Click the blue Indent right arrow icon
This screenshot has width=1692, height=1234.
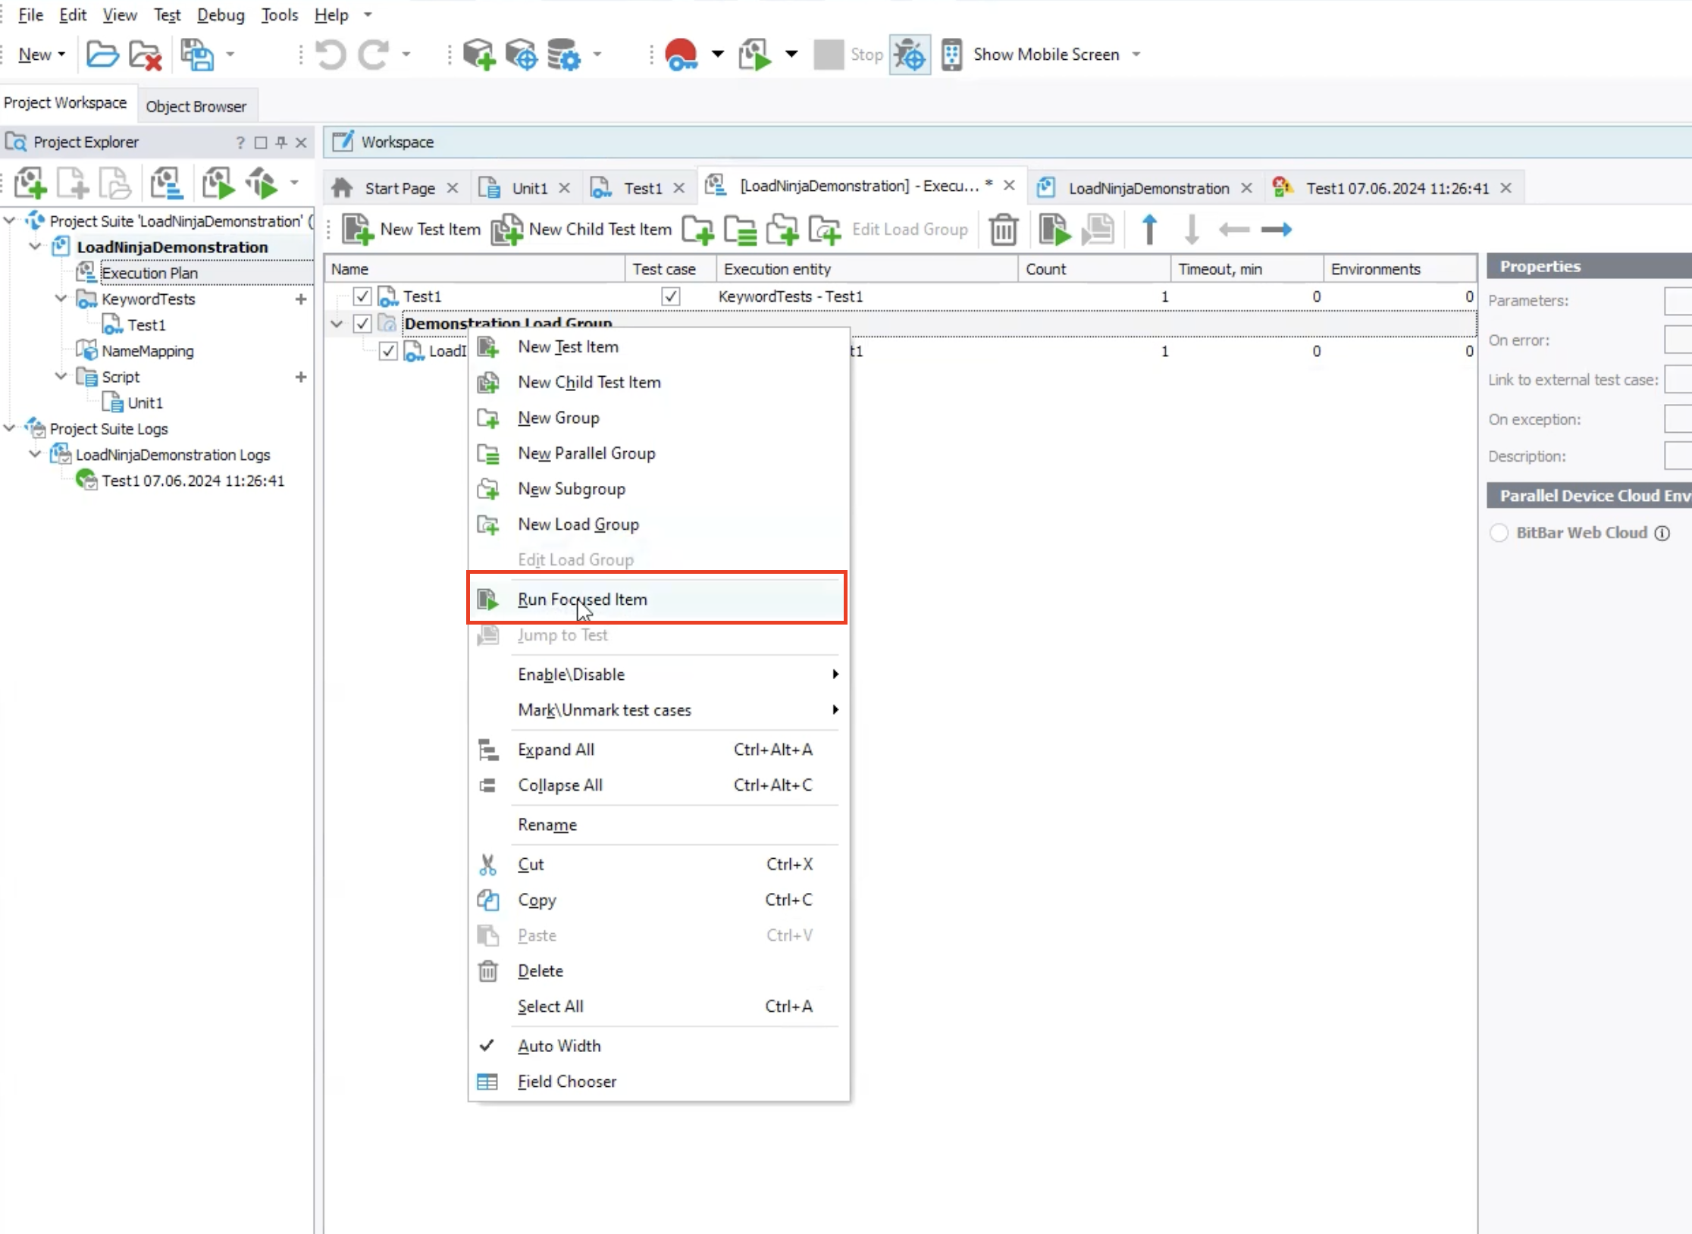click(1276, 229)
